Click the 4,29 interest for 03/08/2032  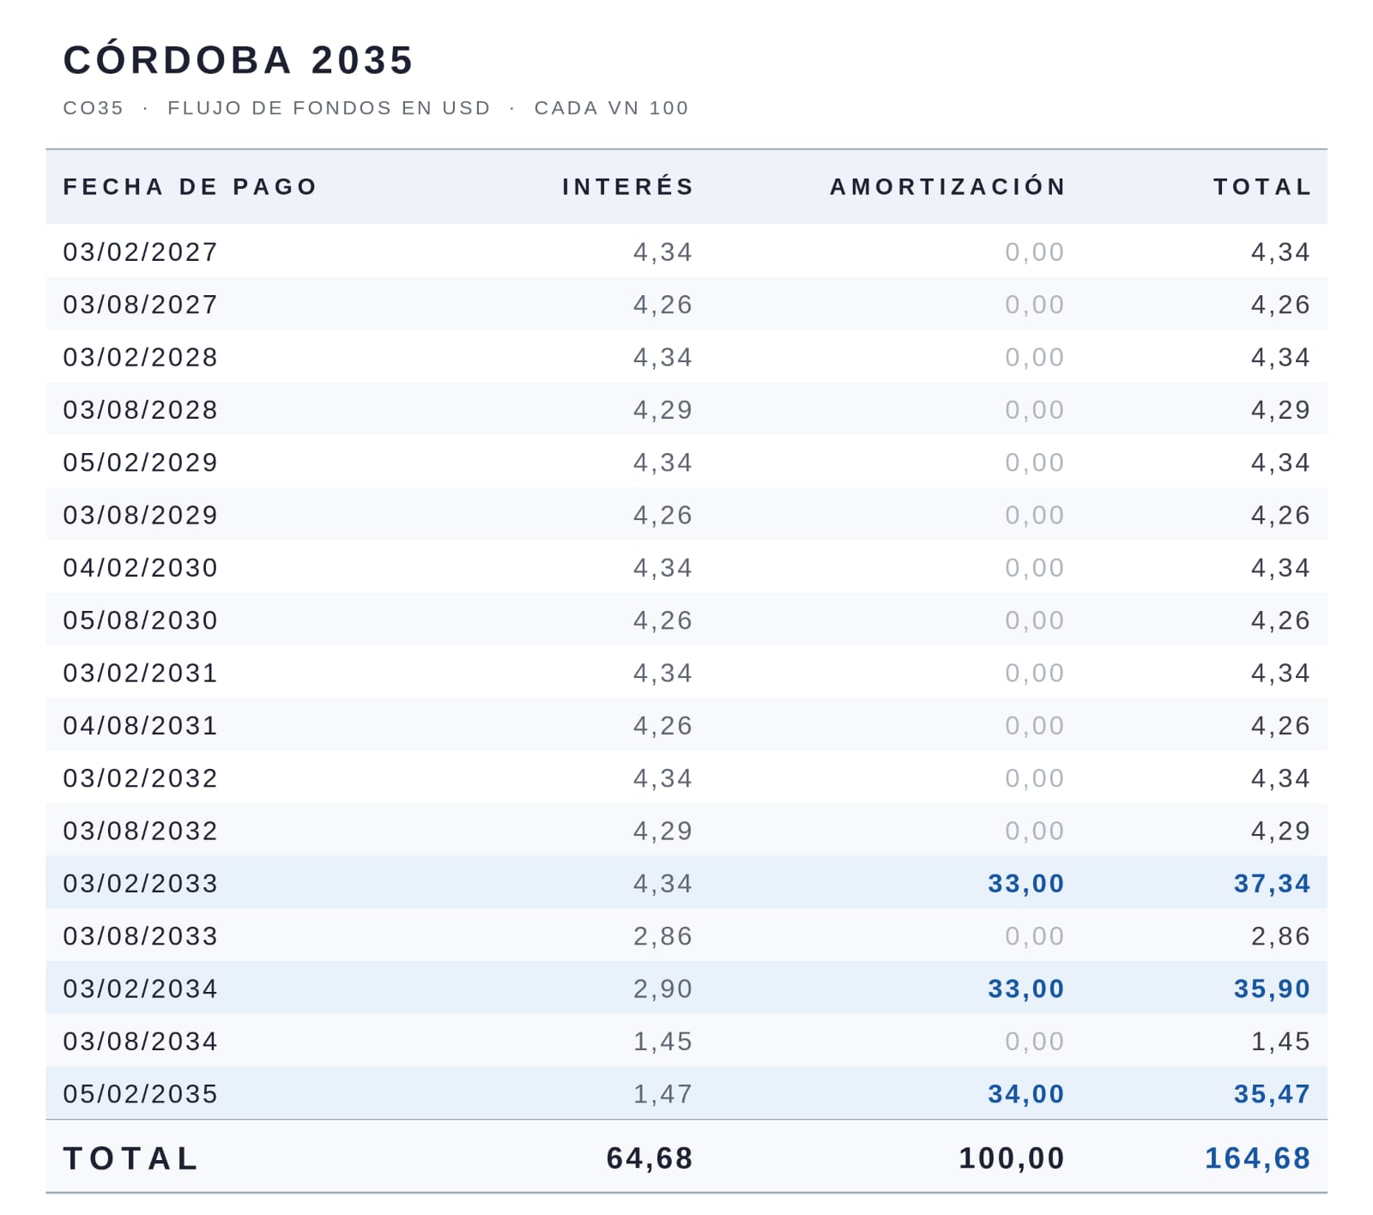pyautogui.click(x=662, y=831)
